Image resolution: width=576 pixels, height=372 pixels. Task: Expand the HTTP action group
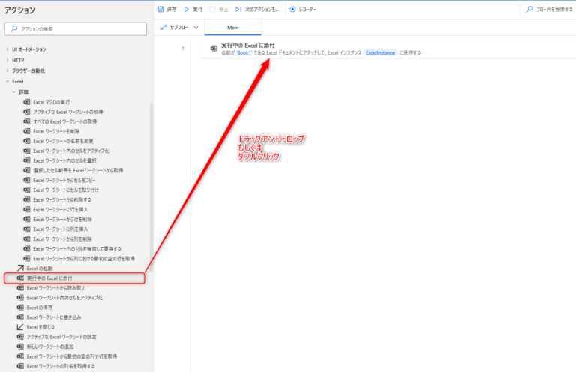tap(7, 60)
